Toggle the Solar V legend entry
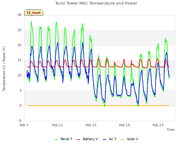The height and width of the screenshot is (145, 193). click(130, 139)
